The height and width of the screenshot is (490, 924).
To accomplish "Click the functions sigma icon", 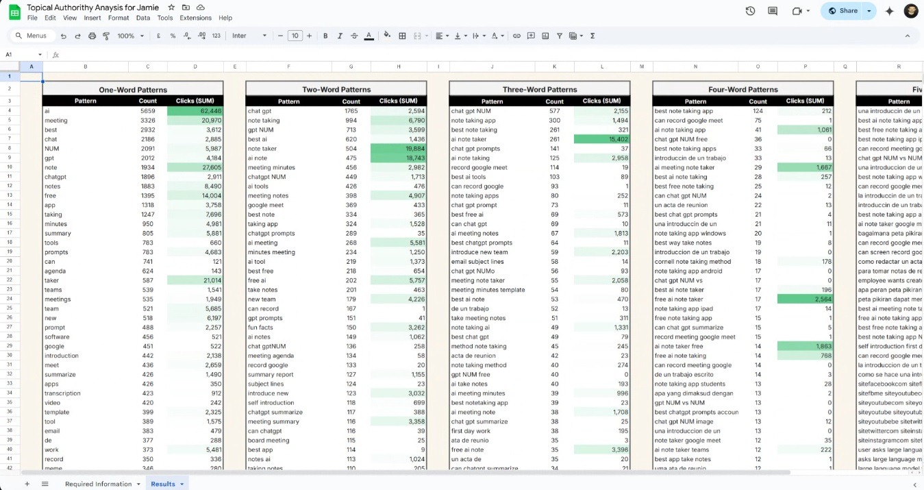I will tap(592, 36).
